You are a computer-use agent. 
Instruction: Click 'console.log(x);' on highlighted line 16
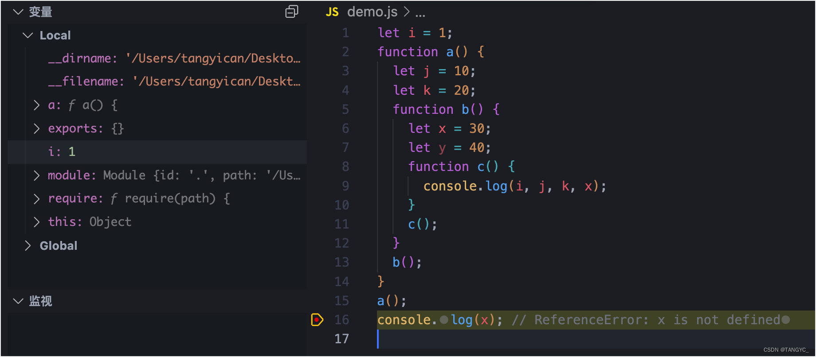440,320
